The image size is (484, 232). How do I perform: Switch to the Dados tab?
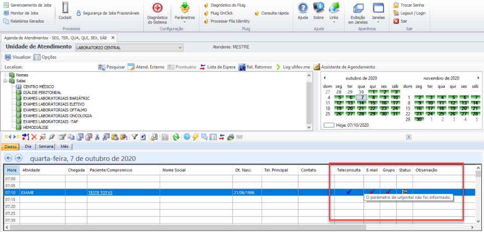[10, 146]
